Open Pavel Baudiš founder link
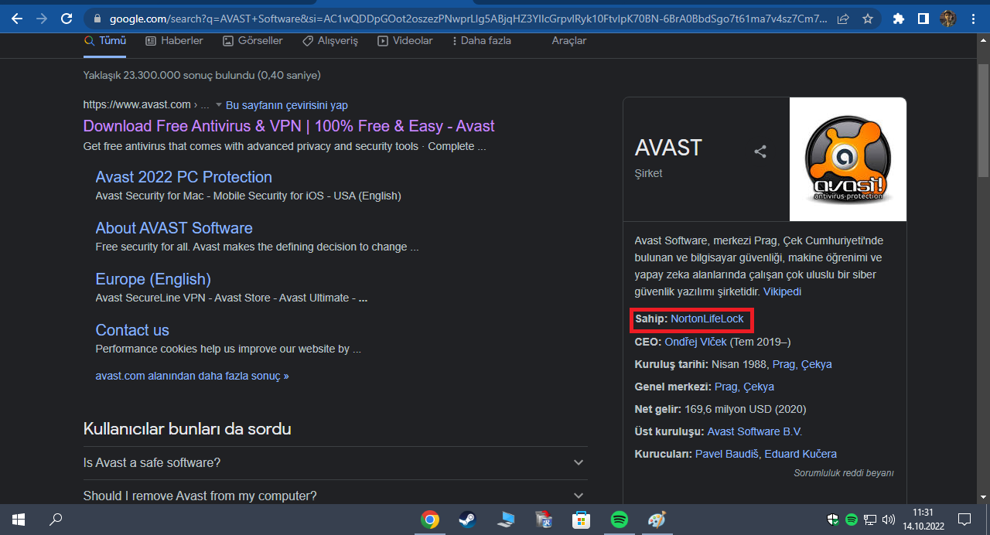 pos(727,454)
